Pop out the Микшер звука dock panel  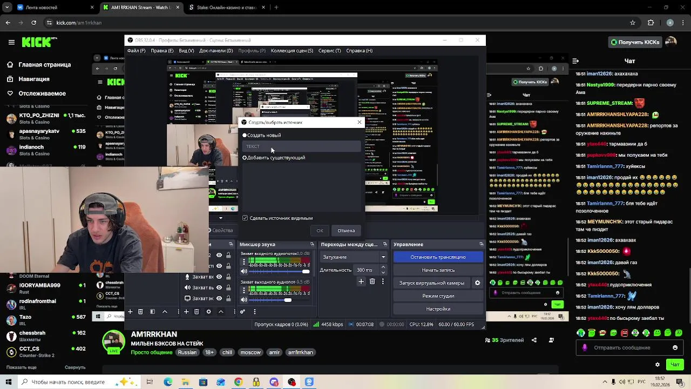point(312,244)
